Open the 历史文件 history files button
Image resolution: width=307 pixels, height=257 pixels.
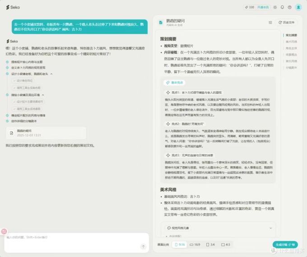coord(286,23)
